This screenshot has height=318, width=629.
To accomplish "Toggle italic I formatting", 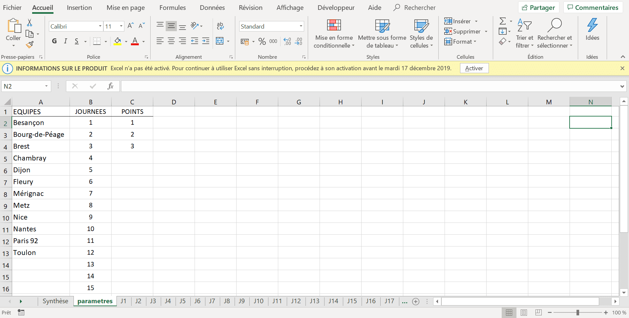I will coord(66,41).
